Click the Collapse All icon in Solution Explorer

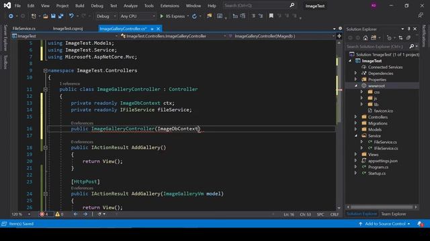click(x=408, y=37)
